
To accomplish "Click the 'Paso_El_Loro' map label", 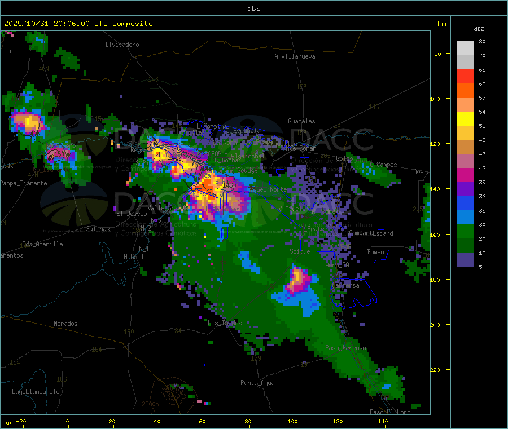I will (391, 412).
